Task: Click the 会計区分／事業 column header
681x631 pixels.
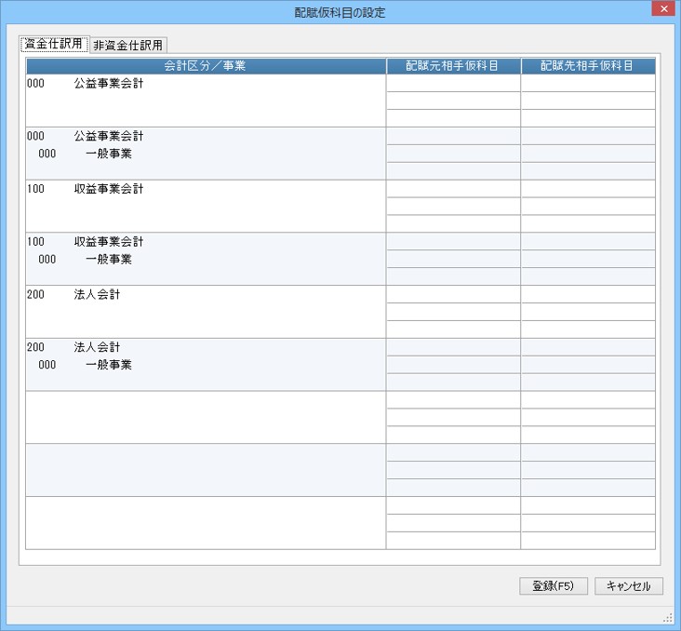Action: click(206, 66)
